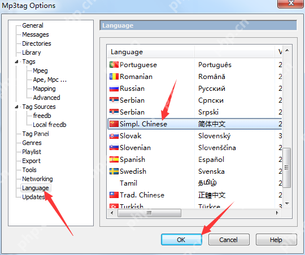Open the Messages options page

pyautogui.click(x=36, y=34)
